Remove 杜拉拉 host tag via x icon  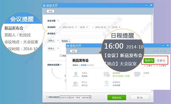coord(70,41)
